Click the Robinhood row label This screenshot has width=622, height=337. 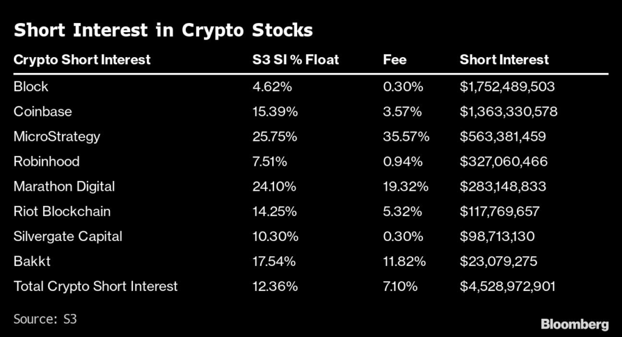click(46, 162)
